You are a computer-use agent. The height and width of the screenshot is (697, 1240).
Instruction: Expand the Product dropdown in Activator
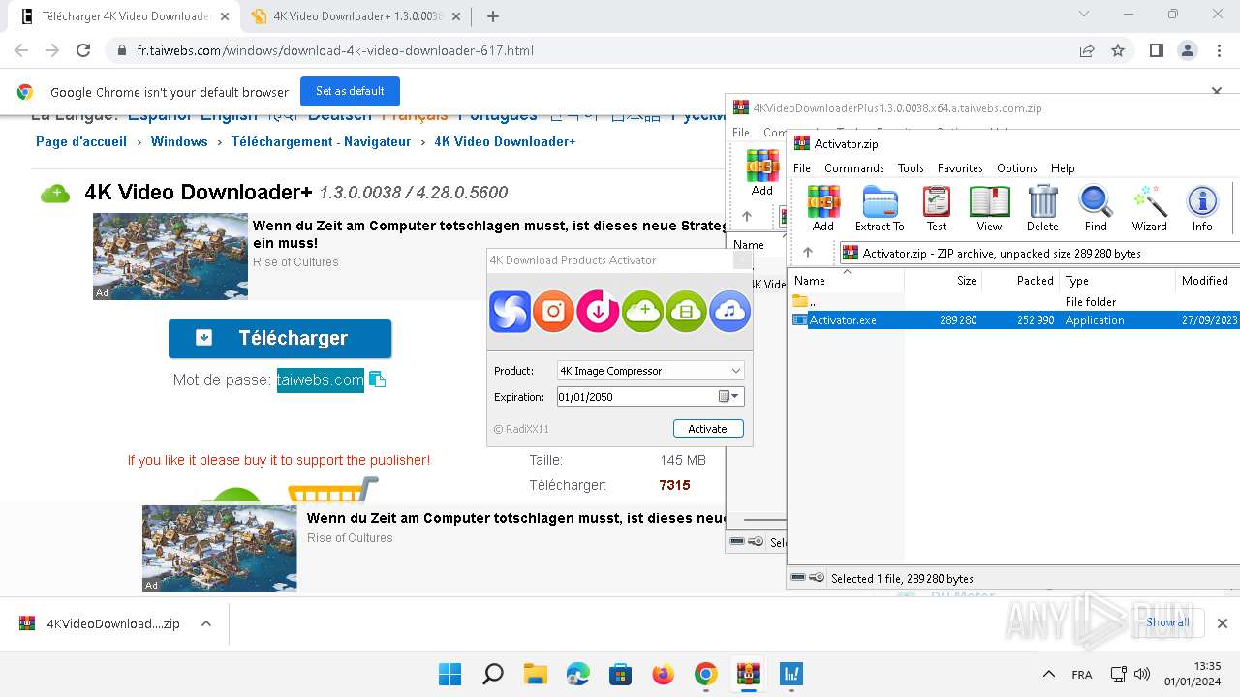tap(736, 371)
